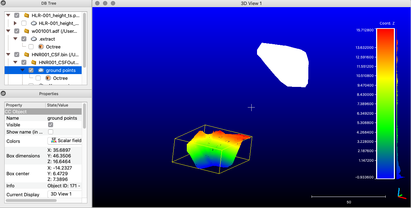Check the Octree checkbox under ground points

click(x=37, y=78)
